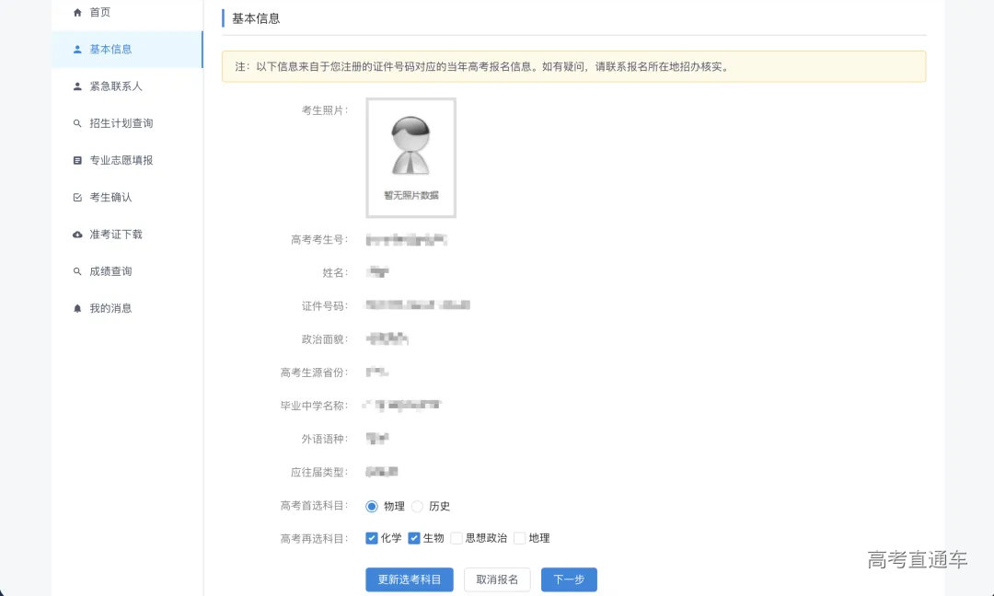Select the person icon next to 基本信息

tap(76, 50)
